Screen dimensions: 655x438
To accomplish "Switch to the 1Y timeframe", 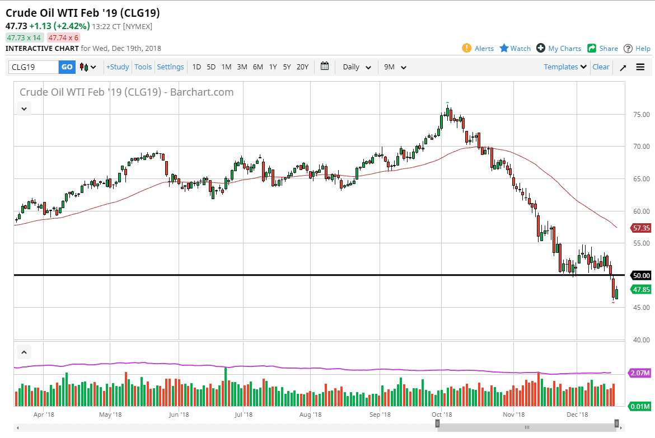I will point(273,67).
